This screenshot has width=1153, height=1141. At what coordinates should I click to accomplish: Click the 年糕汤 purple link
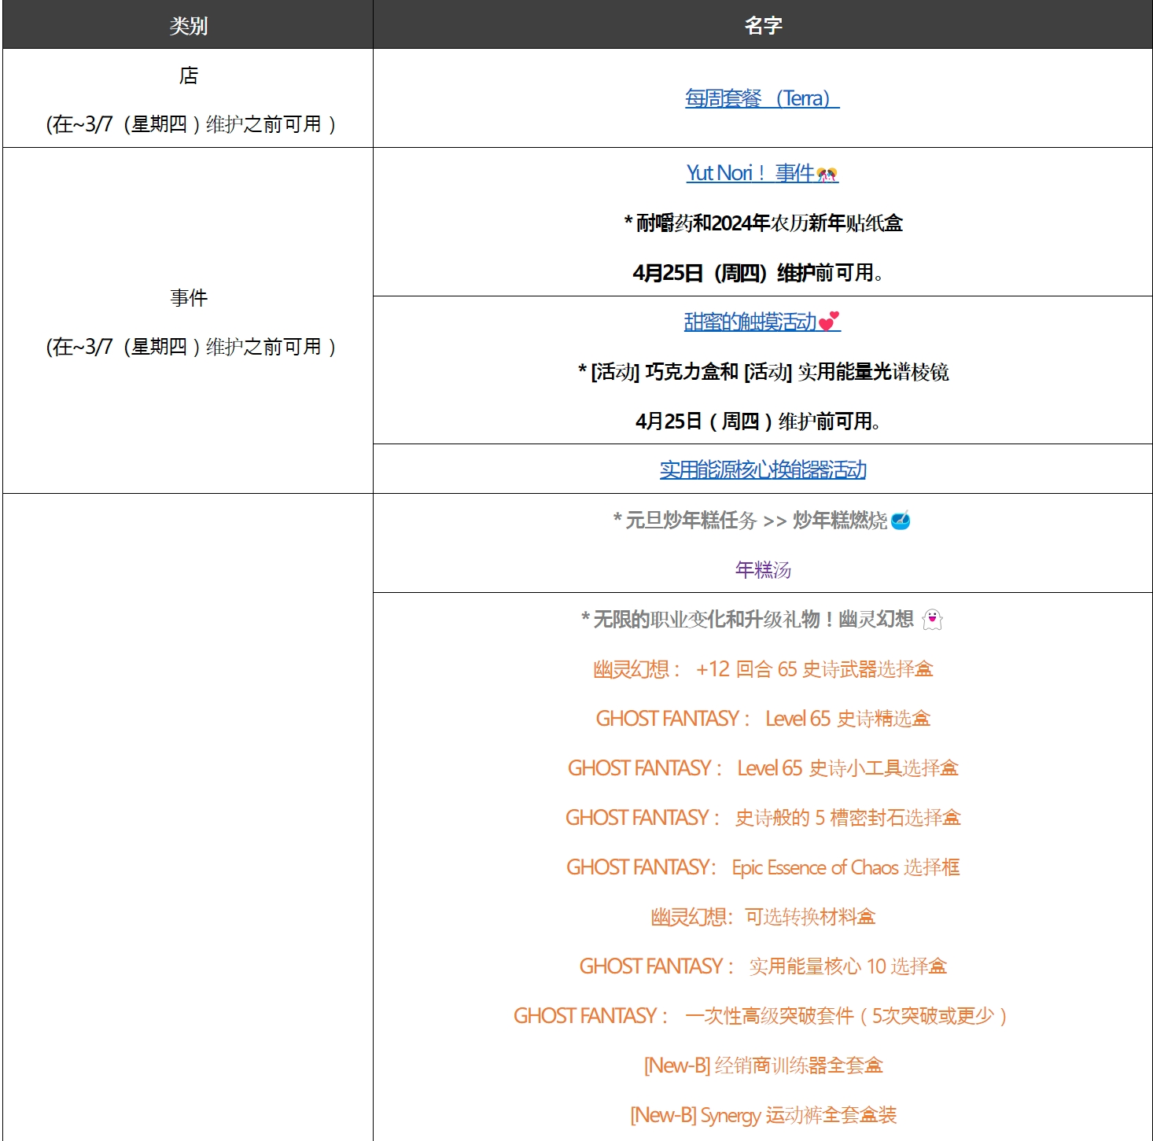[763, 569]
